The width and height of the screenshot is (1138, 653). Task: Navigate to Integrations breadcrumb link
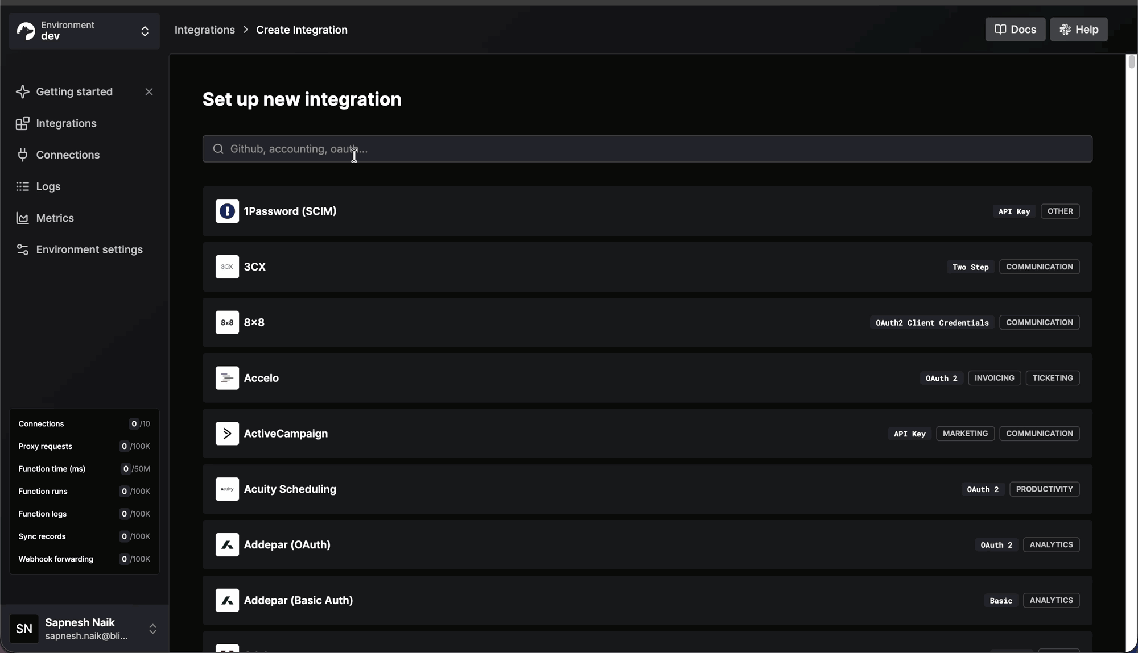pyautogui.click(x=204, y=30)
